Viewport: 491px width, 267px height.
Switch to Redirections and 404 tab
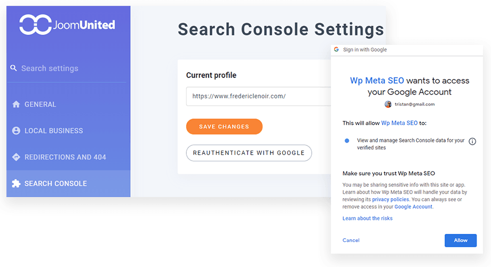tap(65, 157)
